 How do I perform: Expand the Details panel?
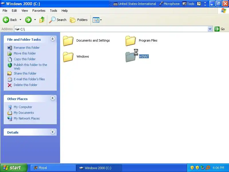coord(53,132)
